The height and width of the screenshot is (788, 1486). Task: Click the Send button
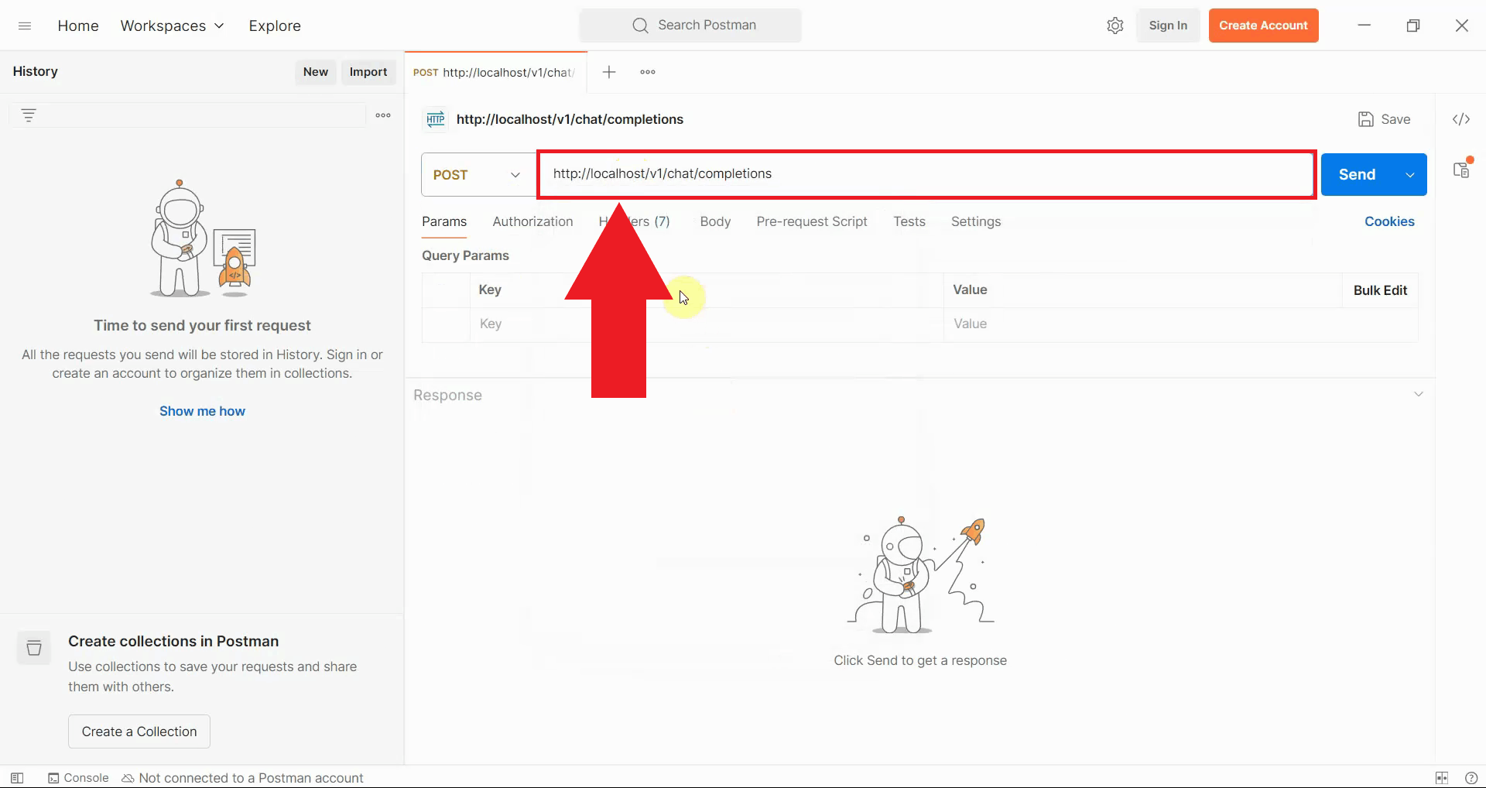click(1357, 175)
